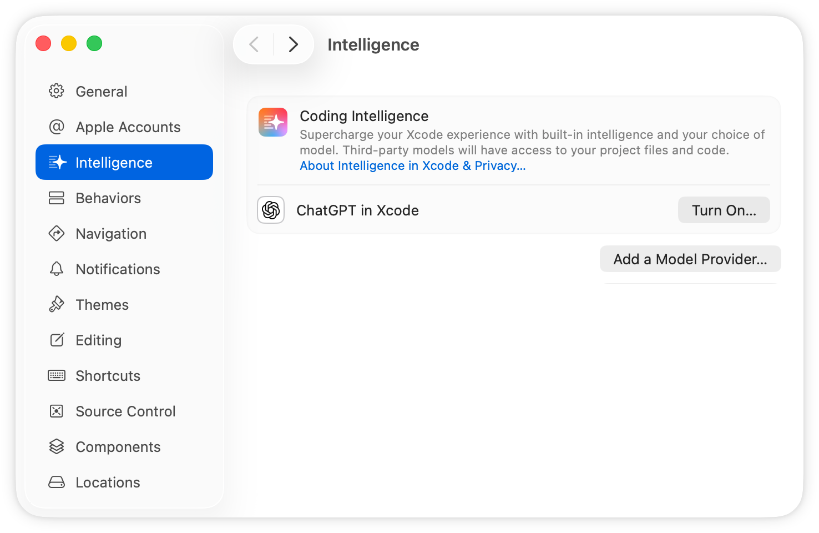Select the Components stack icon
819x533 pixels.
56,446
